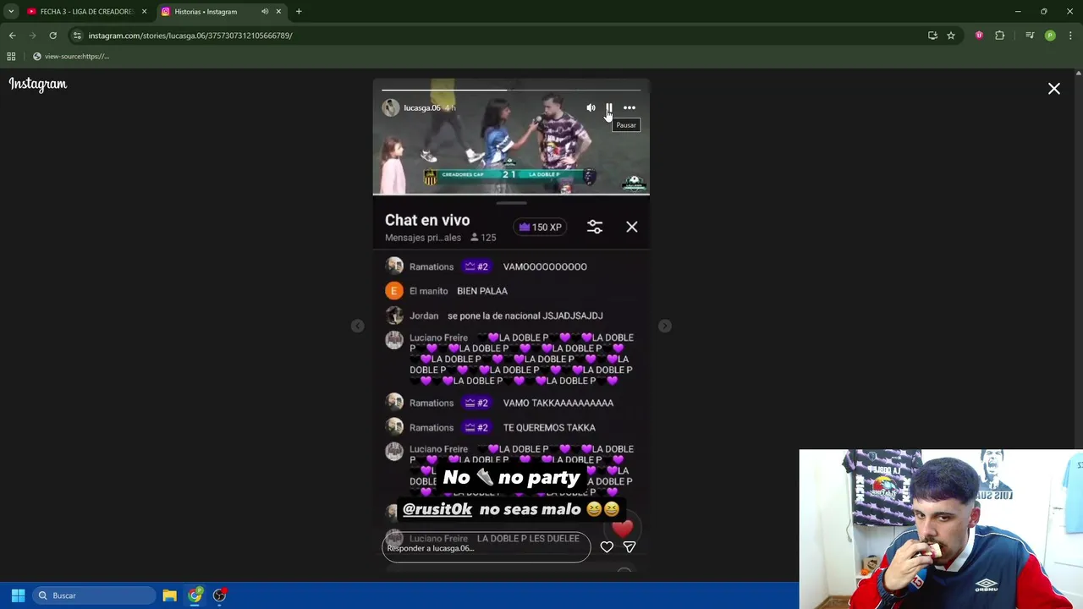Open the browser extensions puzzle menu

tap(1000, 36)
